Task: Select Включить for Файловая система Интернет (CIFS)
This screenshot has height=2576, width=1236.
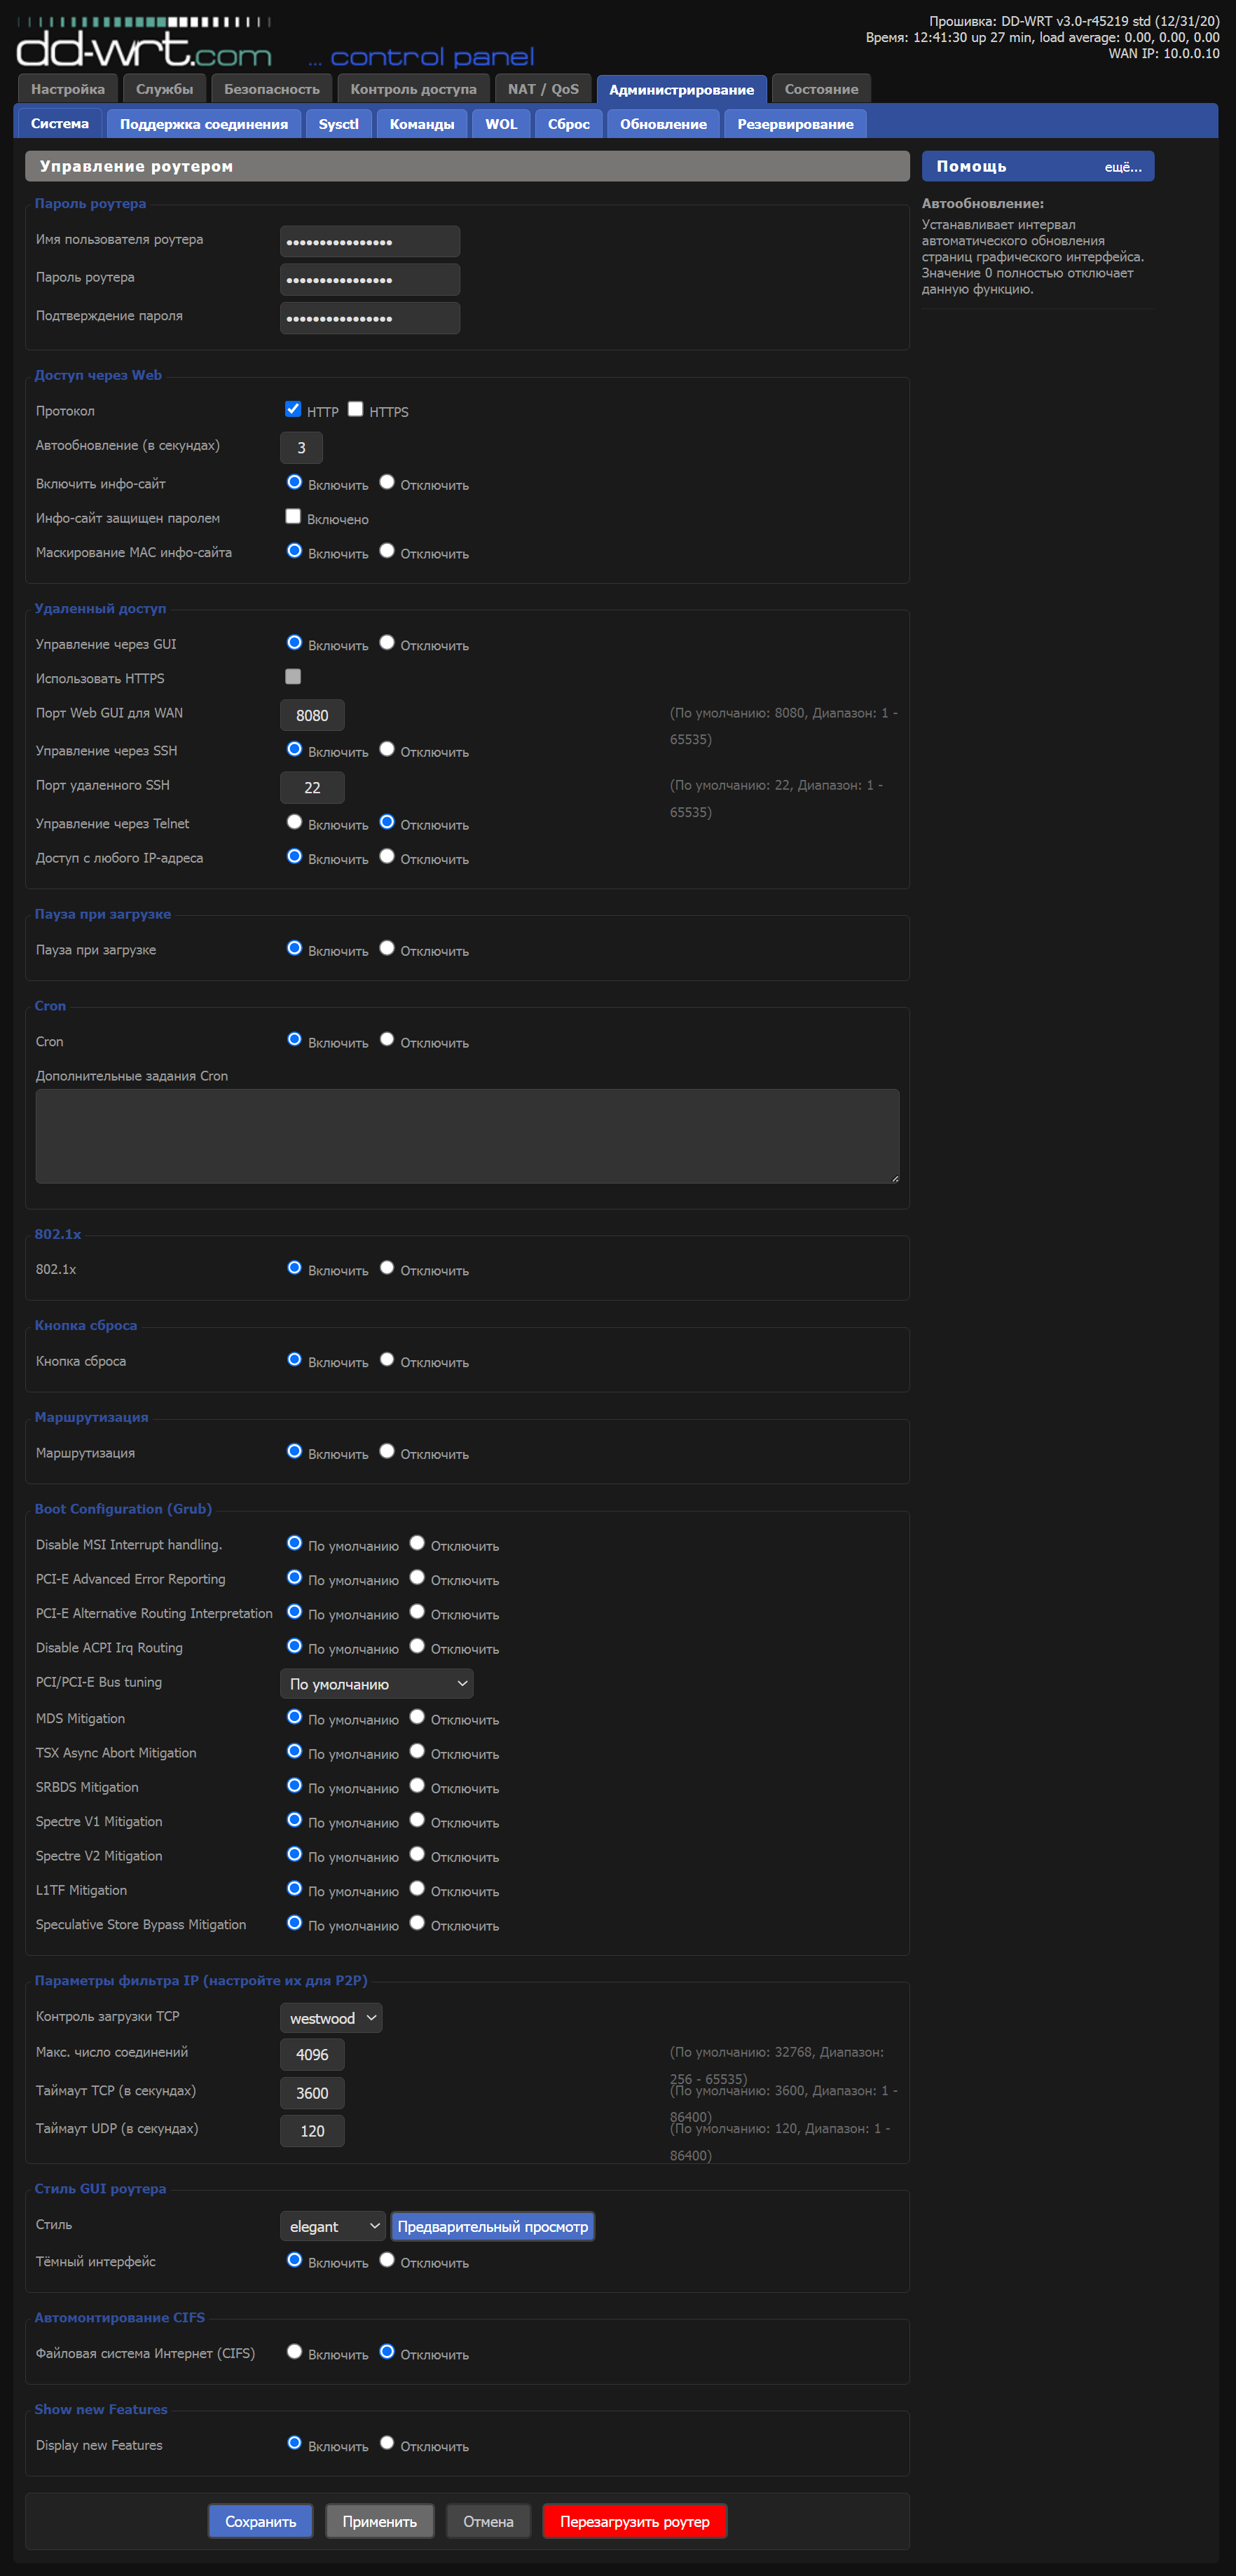Action: click(294, 2351)
